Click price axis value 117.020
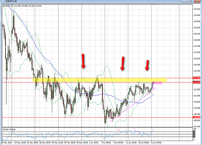Screen dimensions: 202x145 pos(197,52)
